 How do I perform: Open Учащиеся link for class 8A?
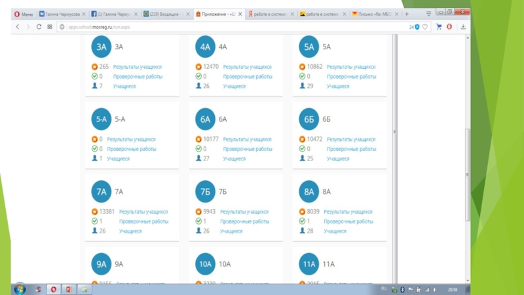pos(335,231)
